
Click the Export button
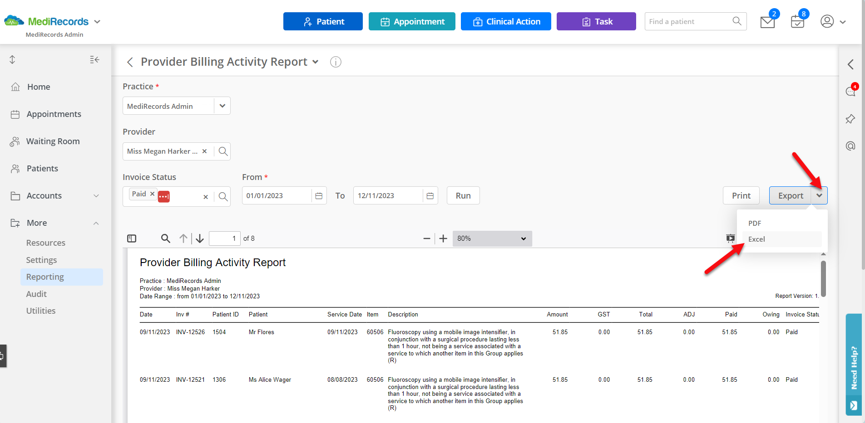(791, 195)
